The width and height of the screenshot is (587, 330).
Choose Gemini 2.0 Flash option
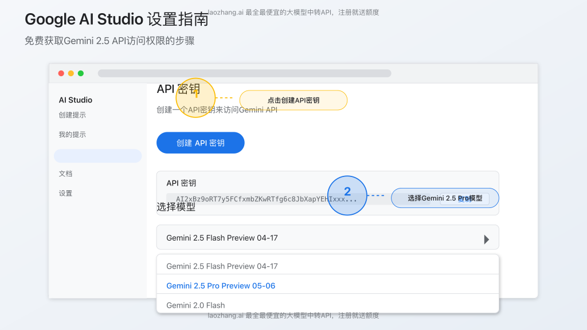point(327,305)
